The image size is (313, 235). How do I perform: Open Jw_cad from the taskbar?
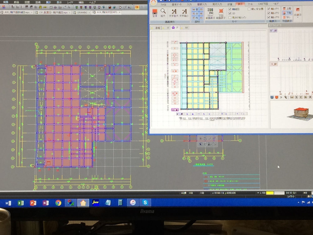(94, 203)
